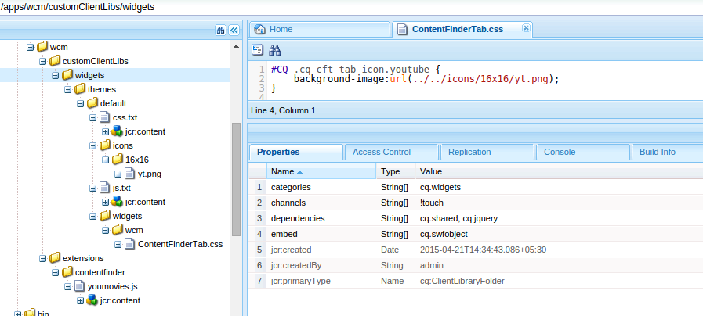Image resolution: width=703 pixels, height=316 pixels.
Task: Click the js.txt file icon
Action: (104, 188)
